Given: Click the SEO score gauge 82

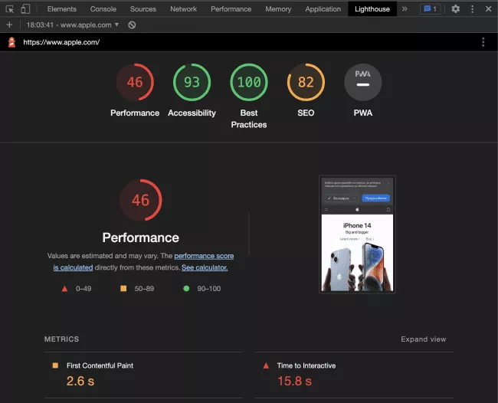Looking at the screenshot, I should (x=306, y=83).
